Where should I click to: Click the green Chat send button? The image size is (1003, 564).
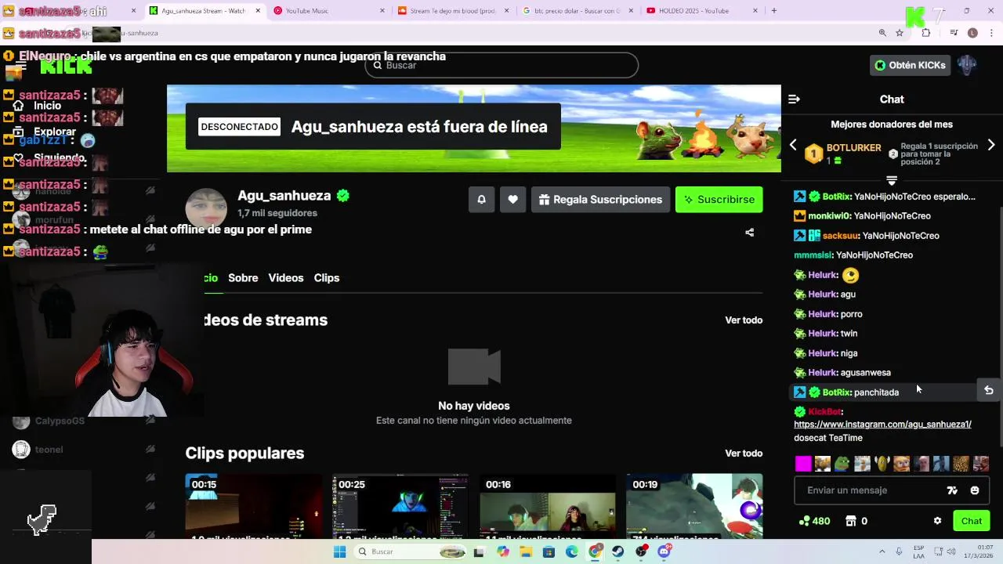[x=972, y=521]
